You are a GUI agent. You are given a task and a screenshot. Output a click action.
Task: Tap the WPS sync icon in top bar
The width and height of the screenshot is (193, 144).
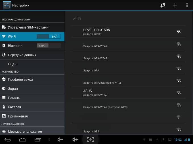click(x=163, y=5)
